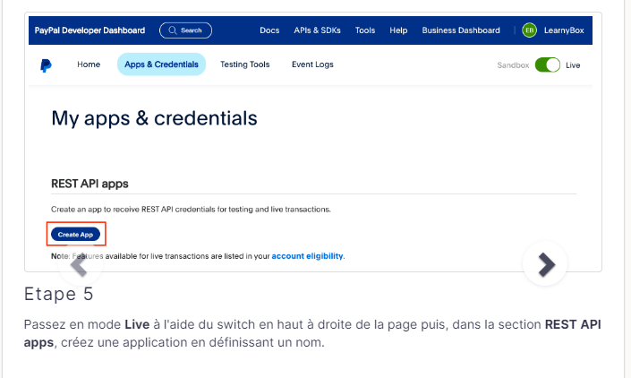631x378 pixels.
Task: Click the PayPal Developer Dashboard title
Action: coord(90,30)
